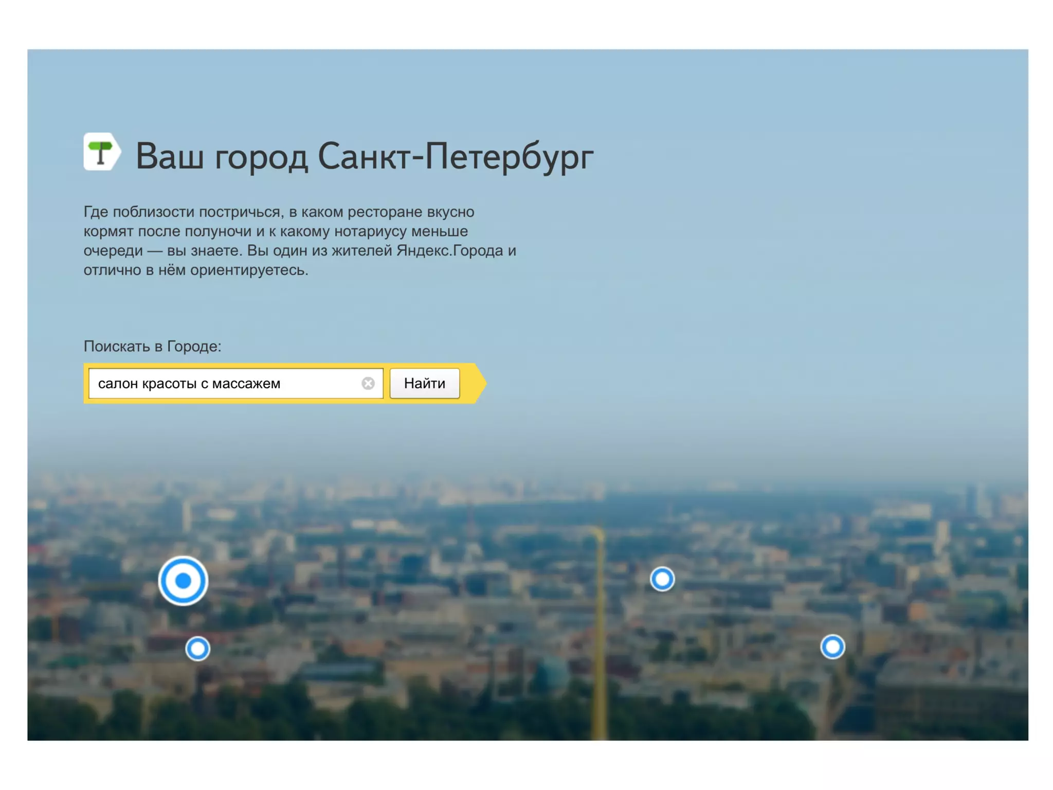Click the yellow arrow tip of the search bar

tap(479, 383)
